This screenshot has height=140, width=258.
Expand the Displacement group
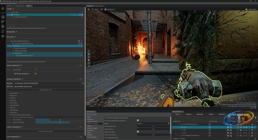[9, 110]
